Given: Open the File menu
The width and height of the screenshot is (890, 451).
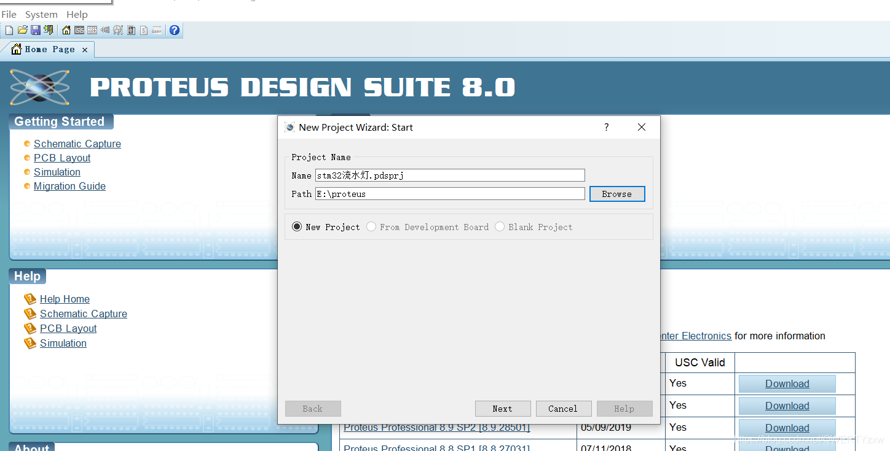Looking at the screenshot, I should (9, 14).
